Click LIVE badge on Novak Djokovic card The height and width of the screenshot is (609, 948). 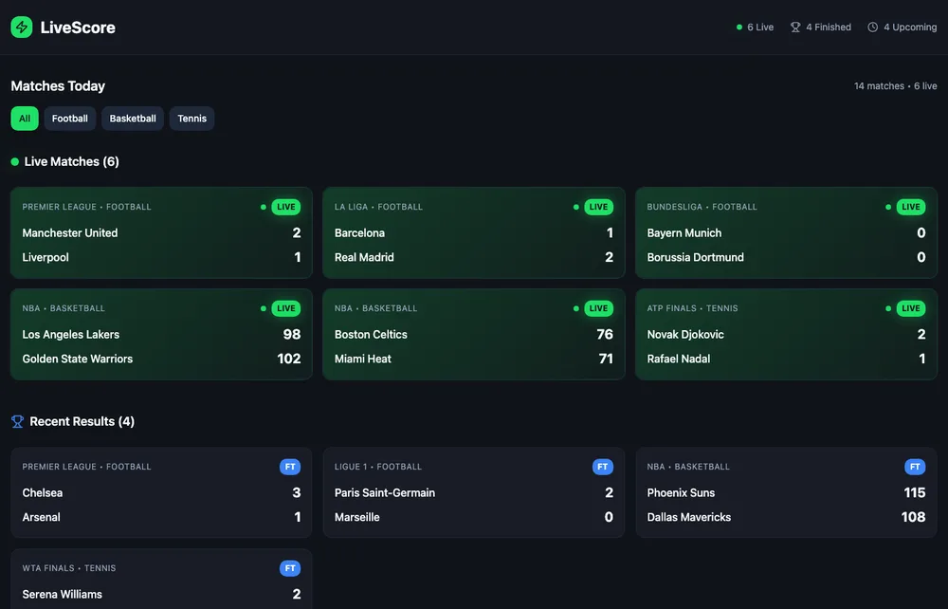(910, 308)
